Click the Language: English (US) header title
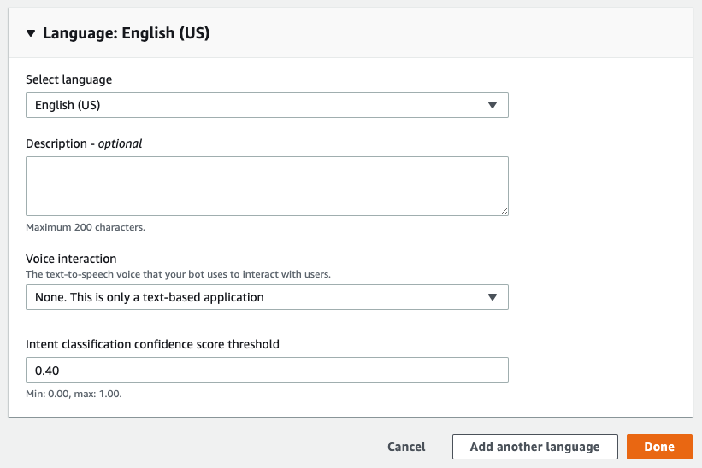 coord(126,34)
